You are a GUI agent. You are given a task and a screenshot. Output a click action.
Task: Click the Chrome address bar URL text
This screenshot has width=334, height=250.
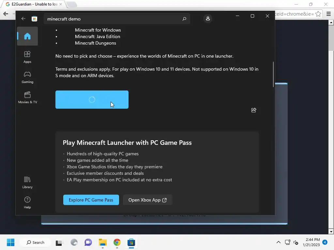pyautogui.click(x=295, y=14)
